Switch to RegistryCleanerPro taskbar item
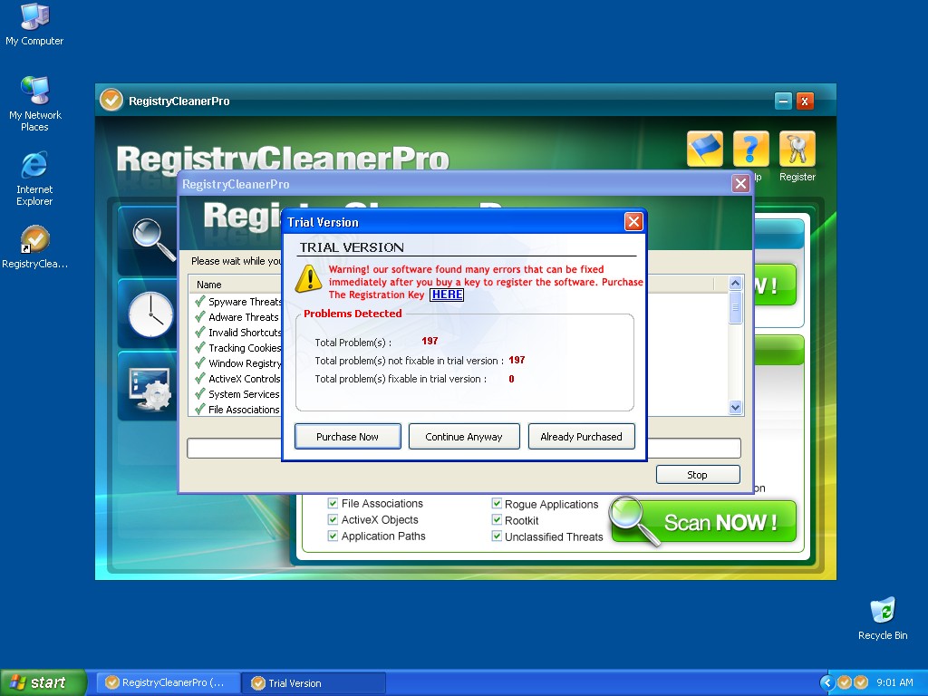 click(x=169, y=682)
